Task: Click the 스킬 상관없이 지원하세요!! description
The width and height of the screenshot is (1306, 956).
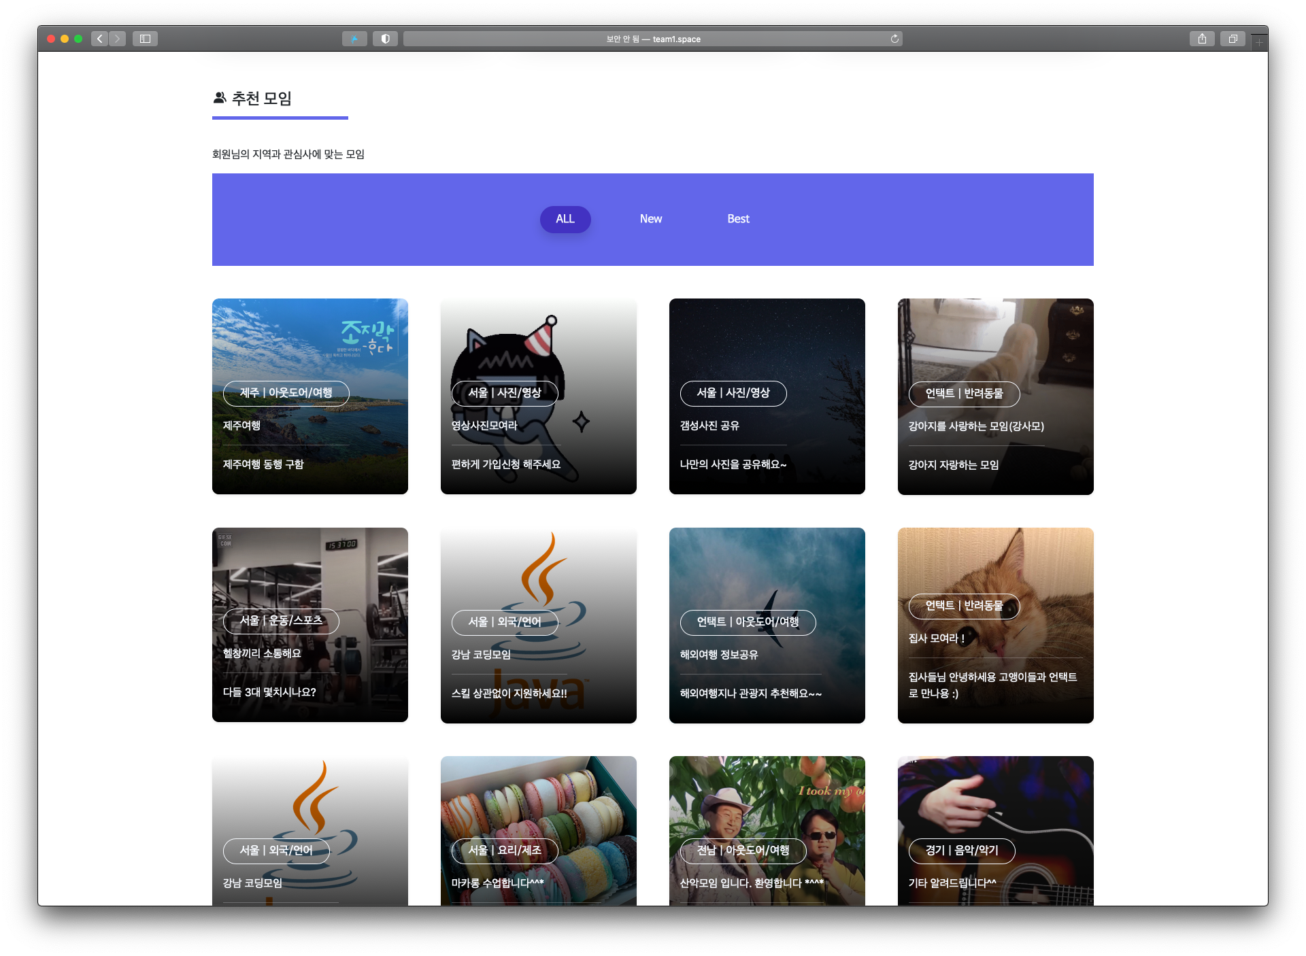Action: 509,694
